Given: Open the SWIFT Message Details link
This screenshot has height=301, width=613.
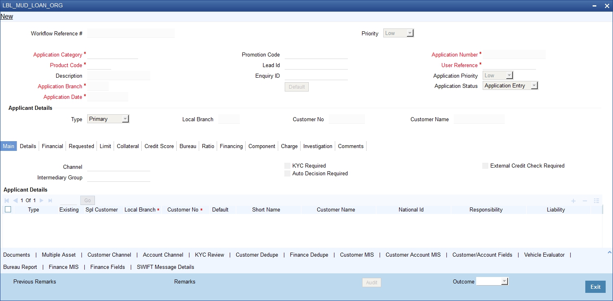Looking at the screenshot, I should (165, 267).
